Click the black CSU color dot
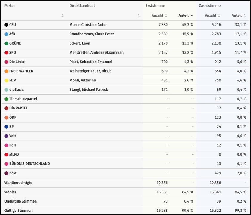 click(x=7, y=25)
